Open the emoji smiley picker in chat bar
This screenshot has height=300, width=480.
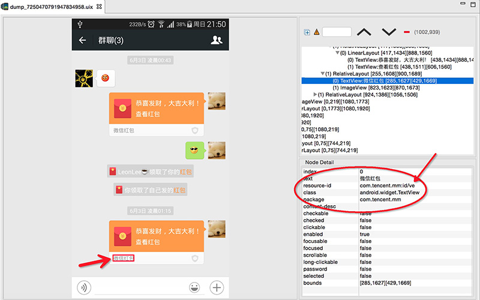194,287
